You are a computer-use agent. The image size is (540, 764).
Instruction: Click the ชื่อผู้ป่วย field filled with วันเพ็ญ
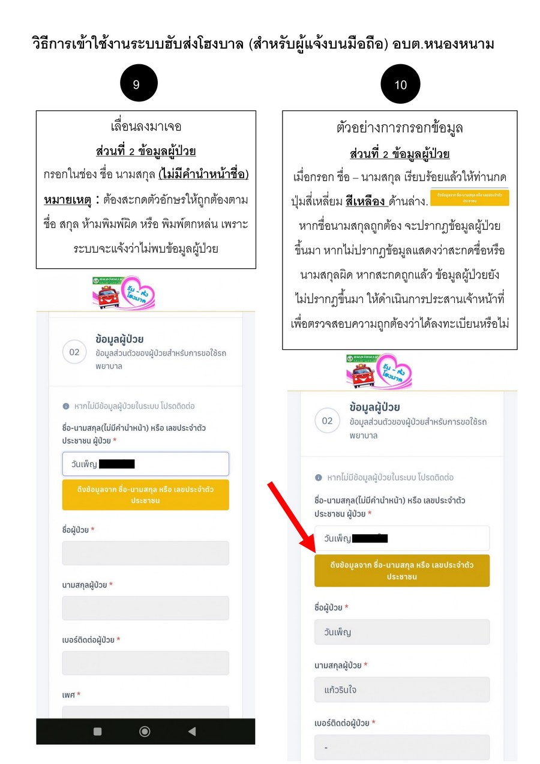click(x=402, y=632)
